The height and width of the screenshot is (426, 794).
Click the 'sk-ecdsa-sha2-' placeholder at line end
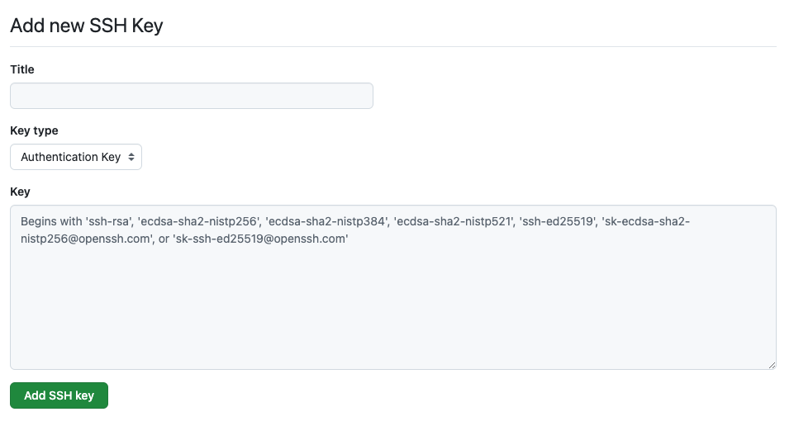click(645, 221)
